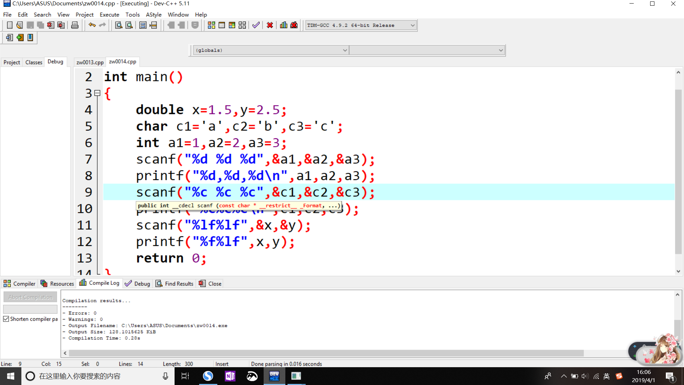Image resolution: width=684 pixels, height=385 pixels.
Task: Click the Profile analysis chart icon
Action: tap(284, 25)
